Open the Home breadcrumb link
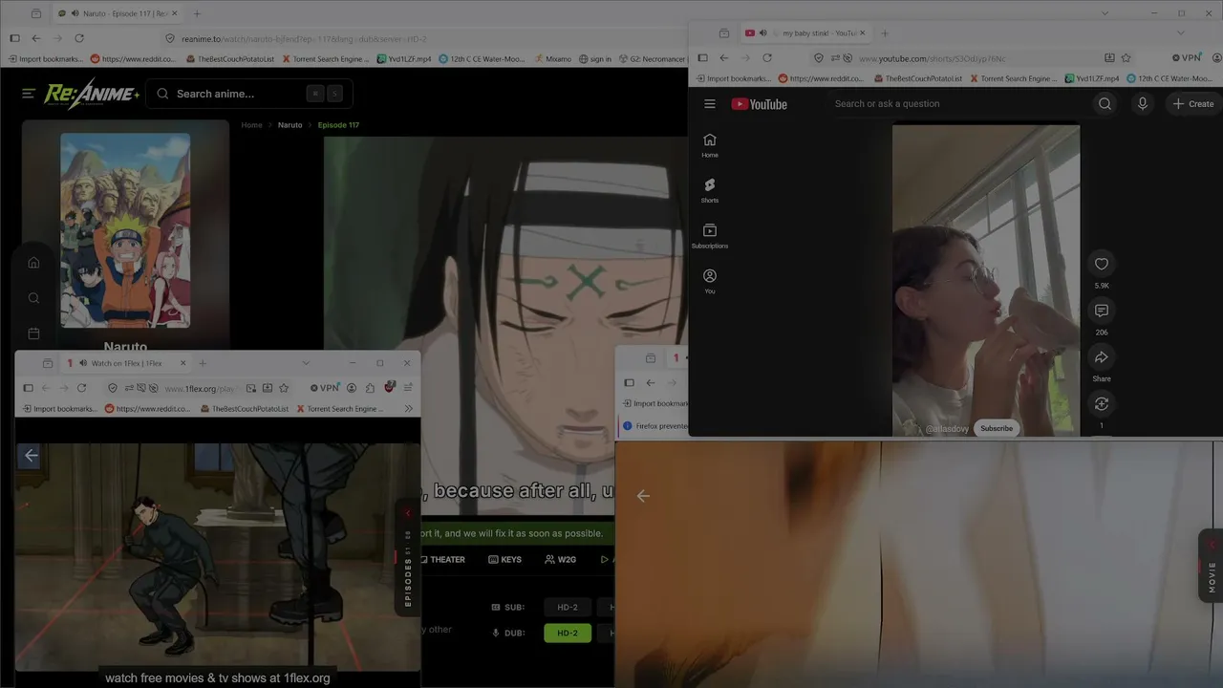 click(x=251, y=125)
